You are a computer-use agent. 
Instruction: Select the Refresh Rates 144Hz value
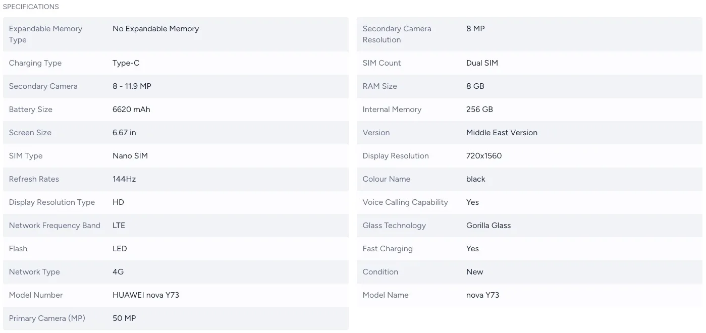coord(124,179)
